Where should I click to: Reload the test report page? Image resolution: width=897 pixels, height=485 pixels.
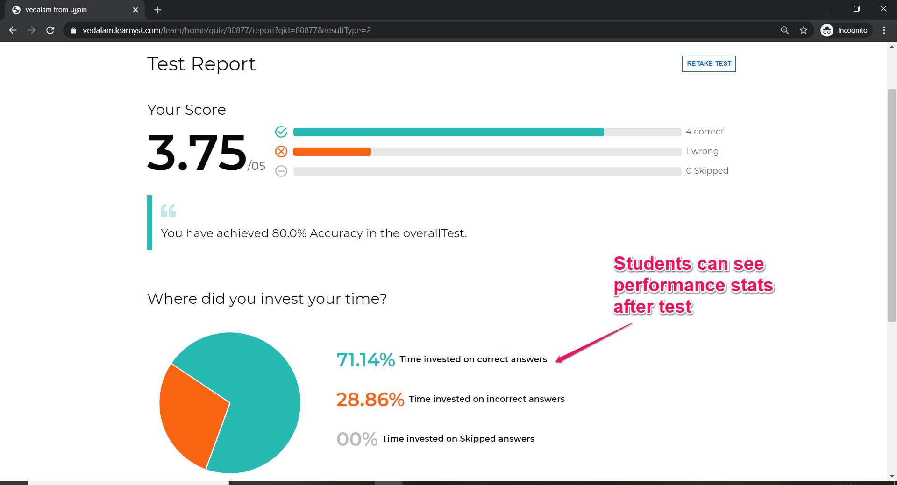[x=50, y=30]
